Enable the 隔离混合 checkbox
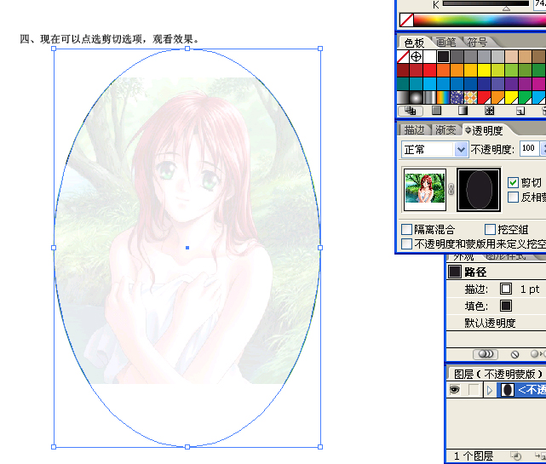 tap(406, 229)
